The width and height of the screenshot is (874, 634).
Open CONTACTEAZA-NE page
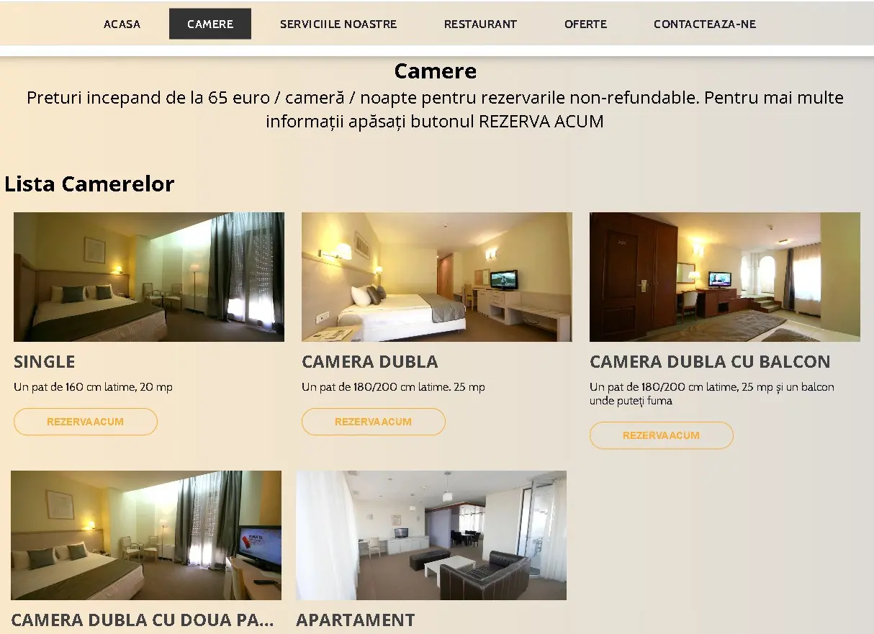705,24
